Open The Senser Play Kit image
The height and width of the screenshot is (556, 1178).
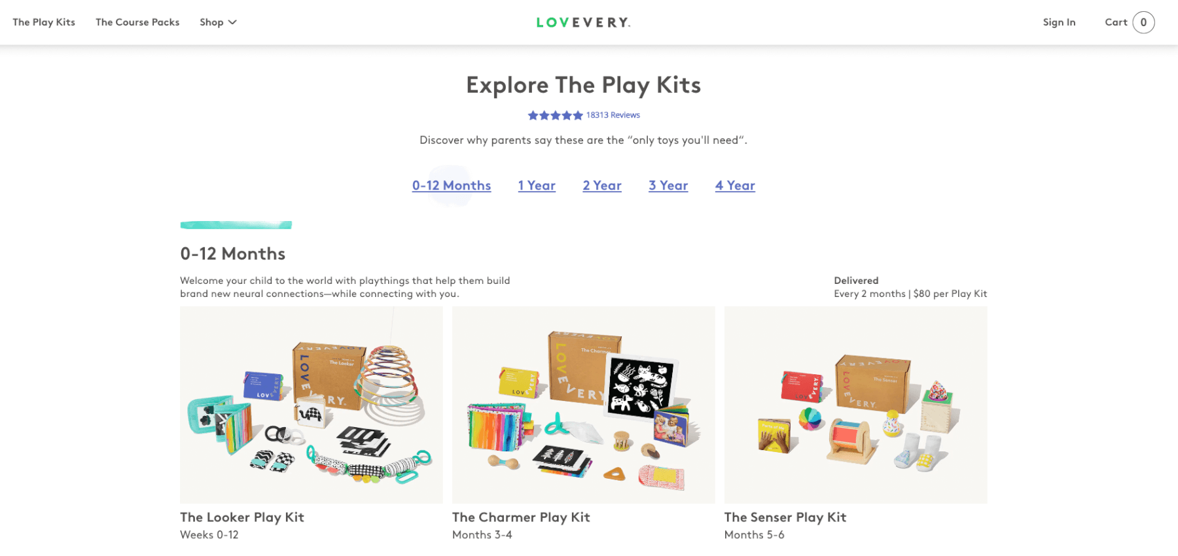pos(856,405)
